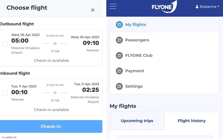This screenshot has width=223, height=139.
Task: Expand the Ekaterina account dropdown arrow
Action: tap(218, 6)
